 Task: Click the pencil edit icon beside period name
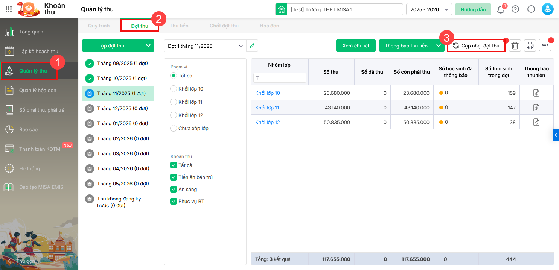pyautogui.click(x=252, y=46)
